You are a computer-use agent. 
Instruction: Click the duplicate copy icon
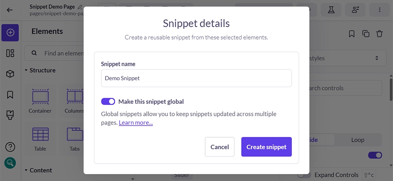point(366,34)
